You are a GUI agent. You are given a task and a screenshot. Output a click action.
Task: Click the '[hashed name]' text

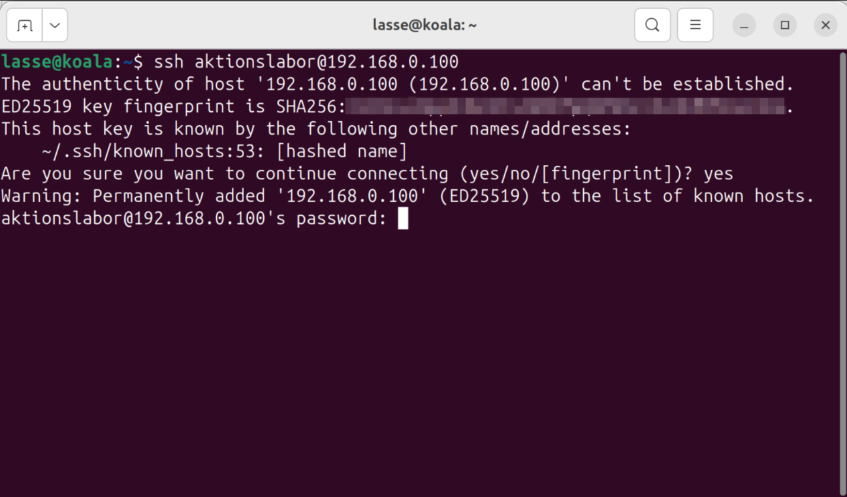[x=347, y=151]
